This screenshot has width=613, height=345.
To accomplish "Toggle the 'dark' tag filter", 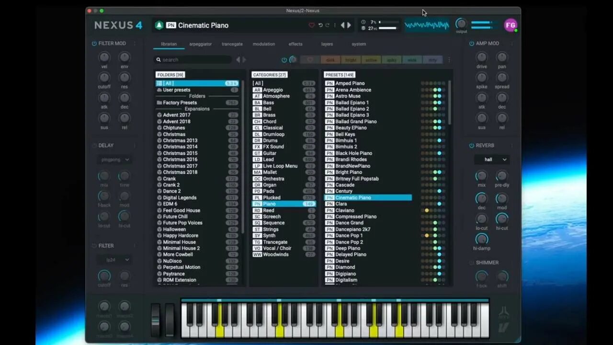I will click(330, 60).
